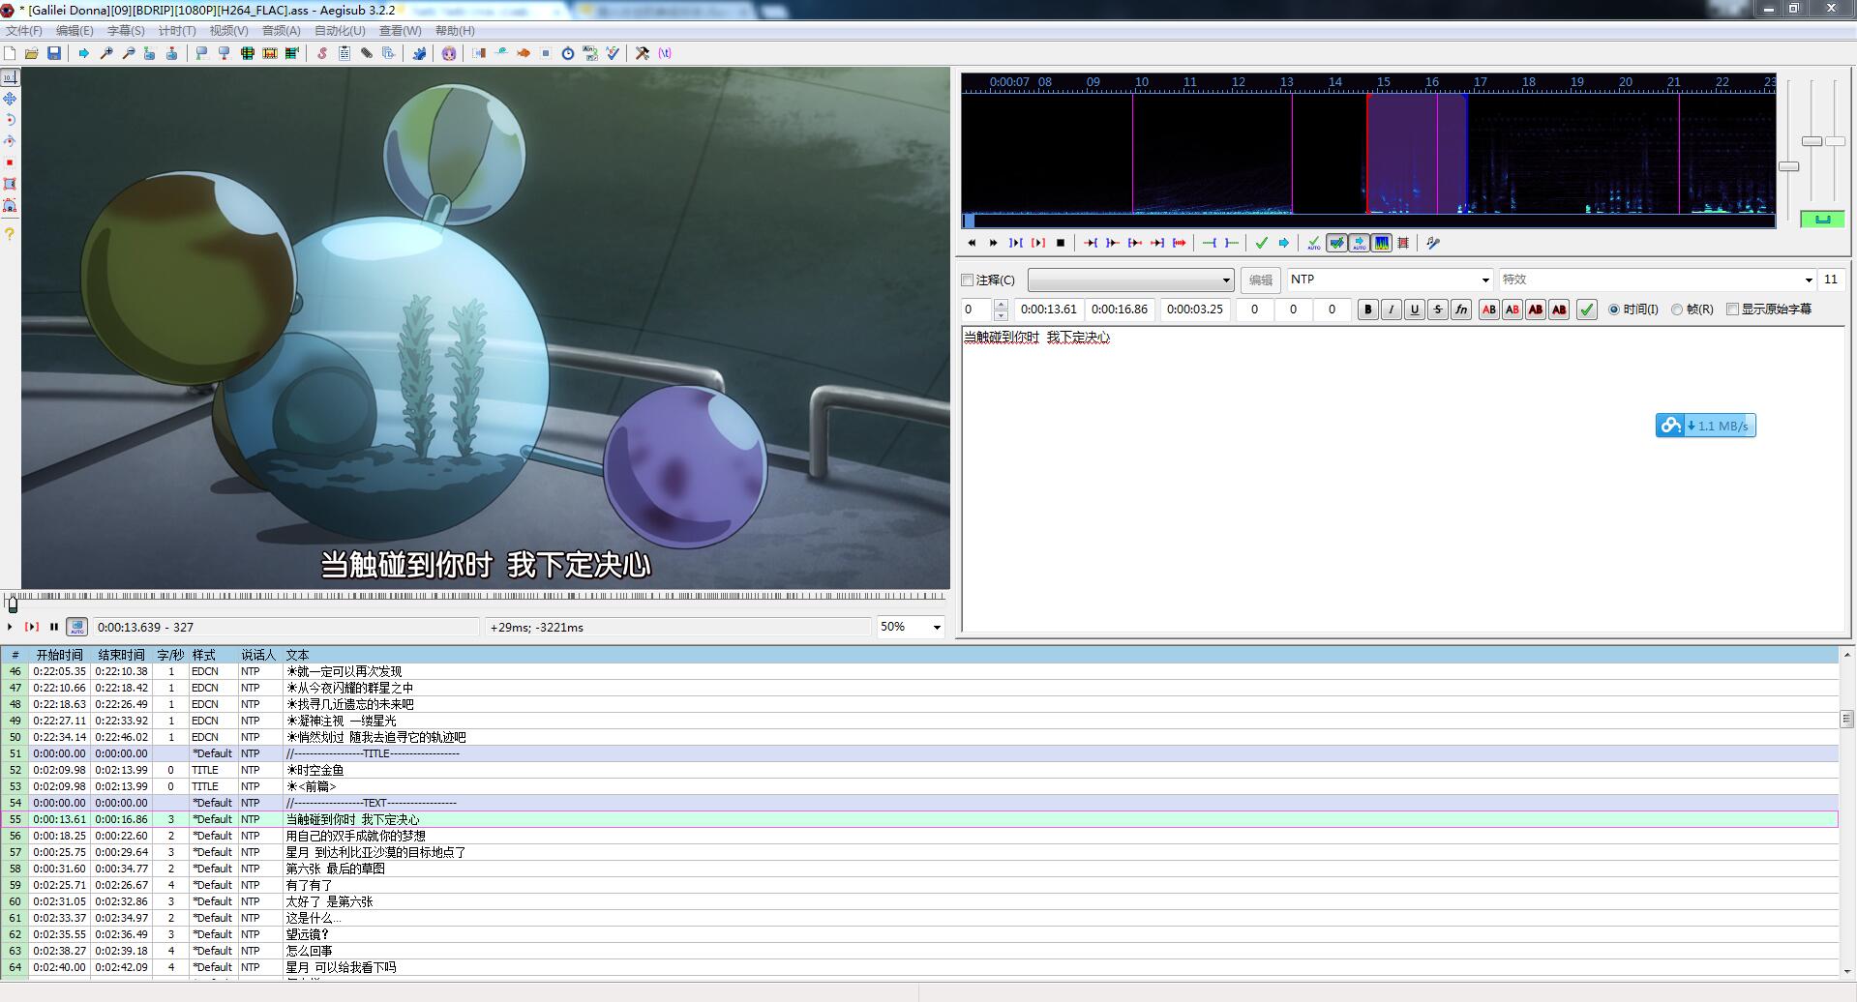The image size is (1857, 1002).
Task: Toggle karaoke mode microphone icon
Action: [x=1433, y=243]
